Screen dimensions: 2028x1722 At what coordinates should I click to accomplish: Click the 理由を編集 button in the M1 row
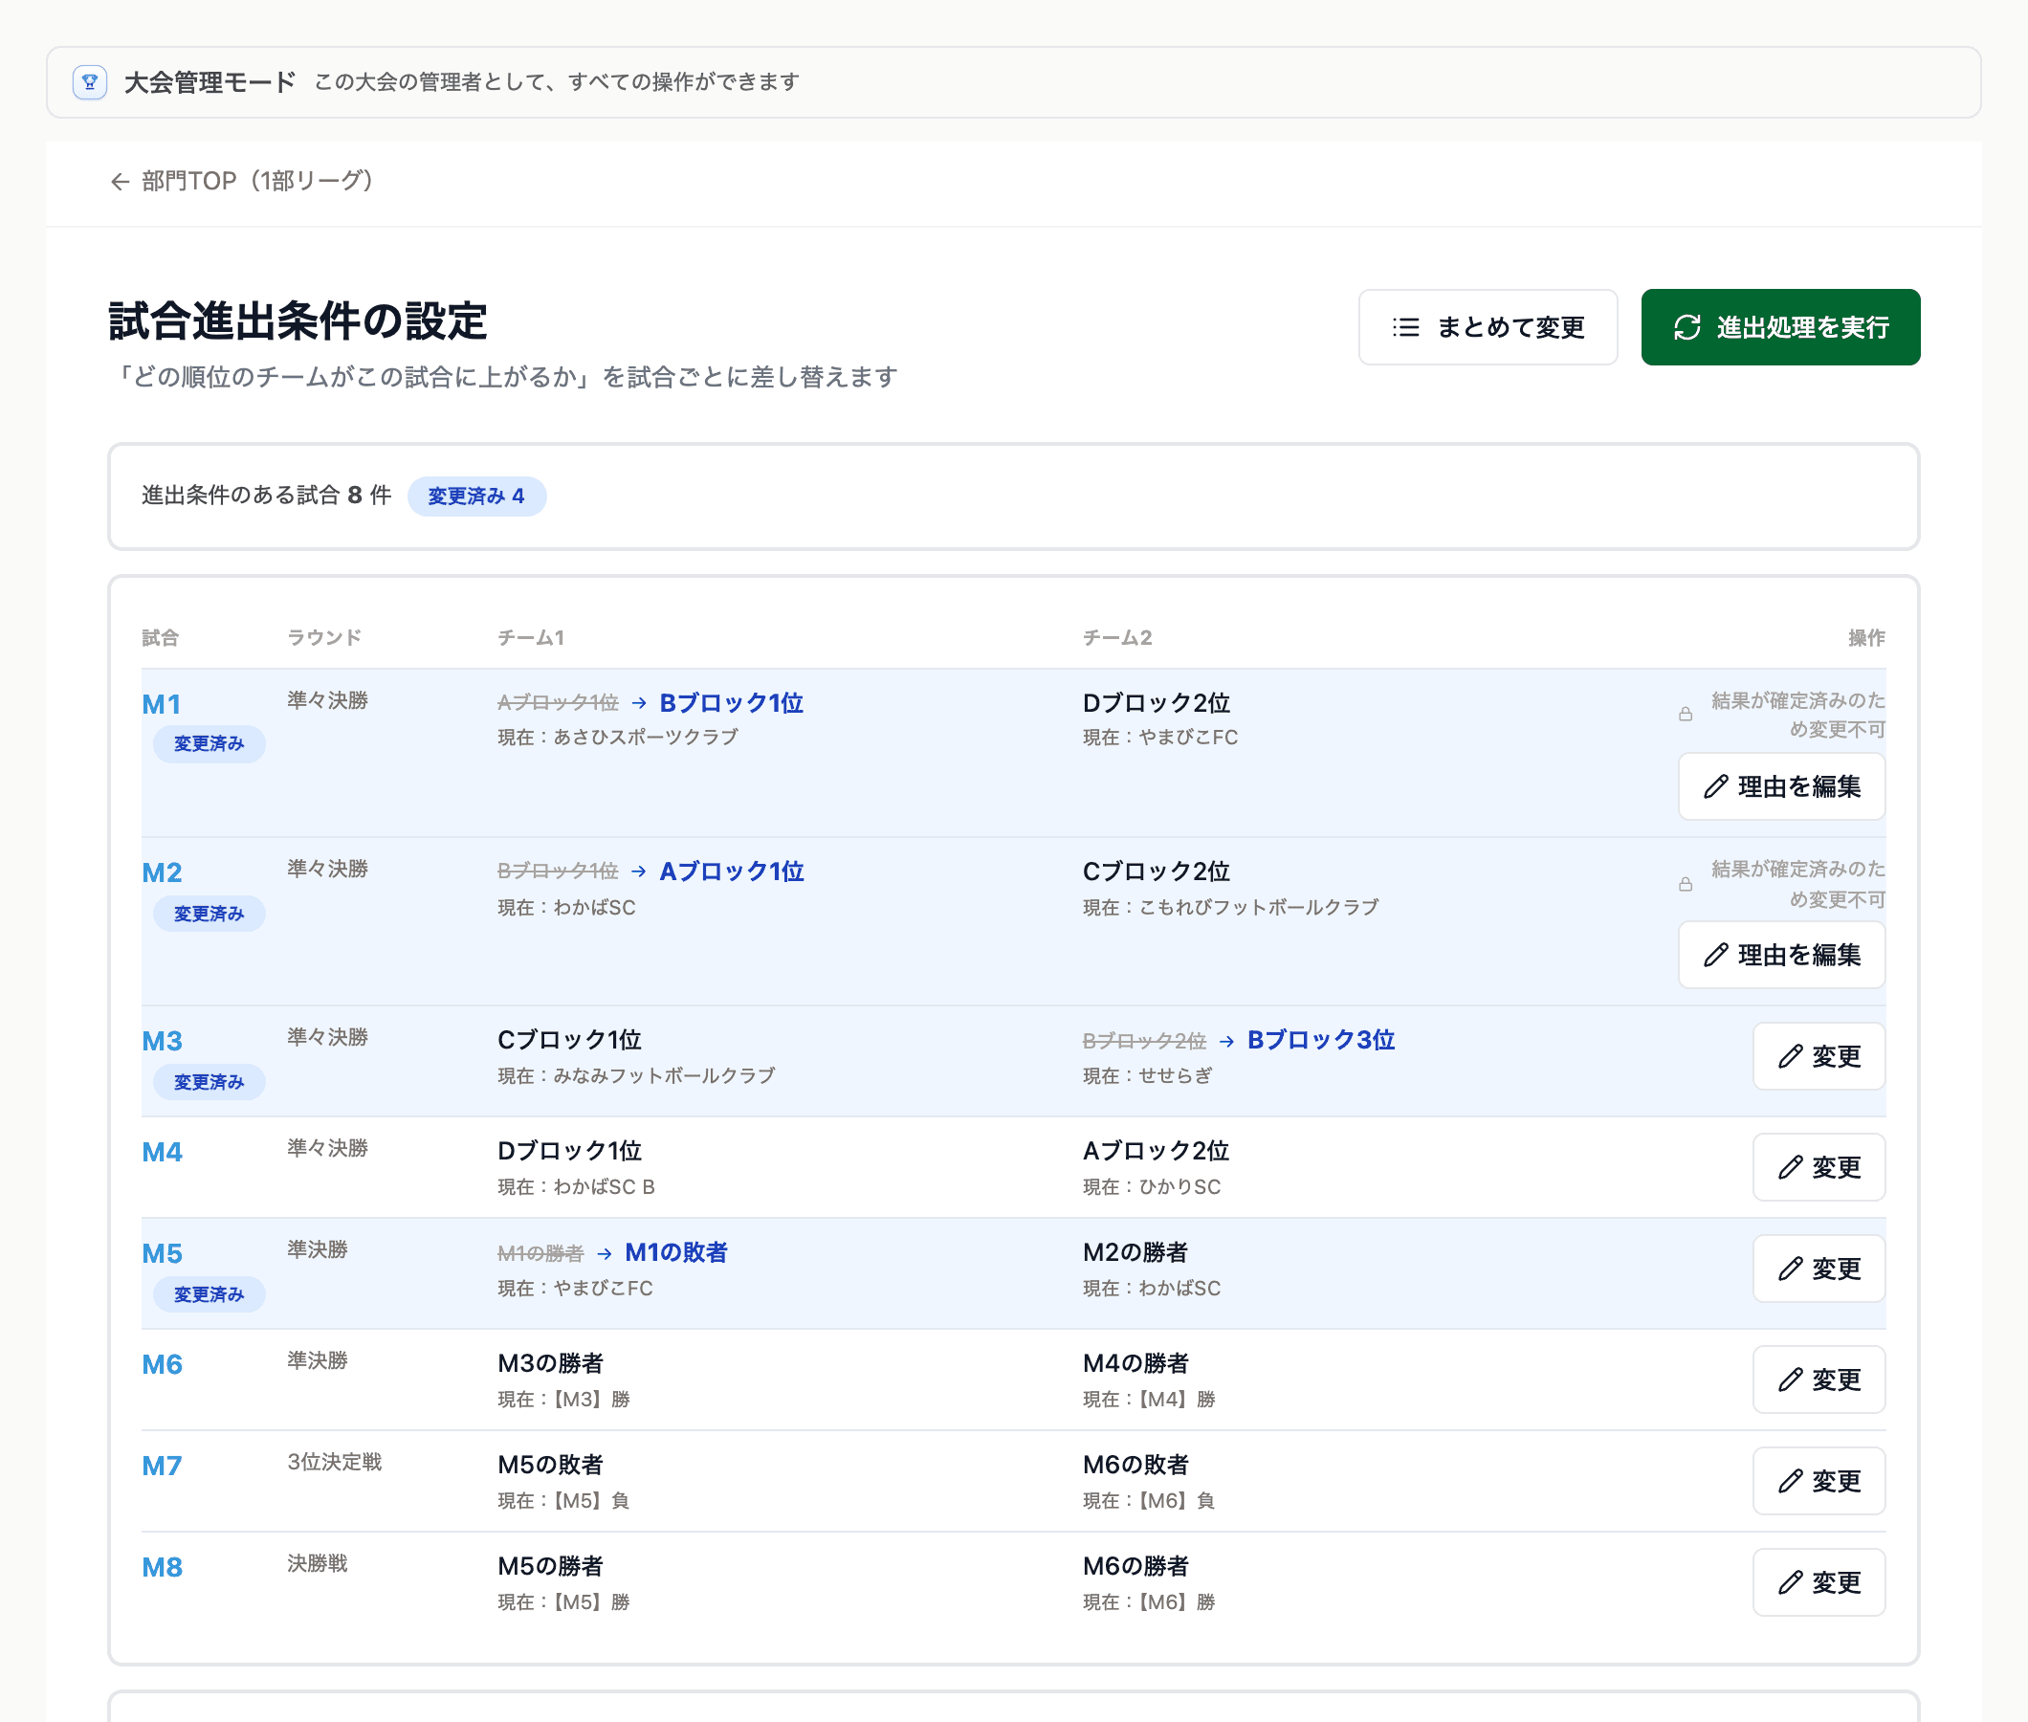[x=1781, y=786]
